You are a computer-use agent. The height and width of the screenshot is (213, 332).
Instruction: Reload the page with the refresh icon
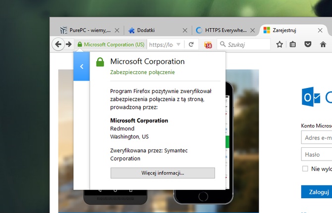click(191, 44)
